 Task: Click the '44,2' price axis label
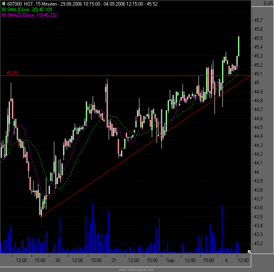point(258,154)
